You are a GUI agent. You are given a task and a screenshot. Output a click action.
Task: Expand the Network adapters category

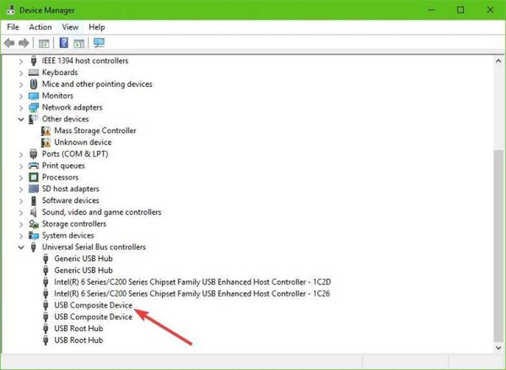(21, 107)
